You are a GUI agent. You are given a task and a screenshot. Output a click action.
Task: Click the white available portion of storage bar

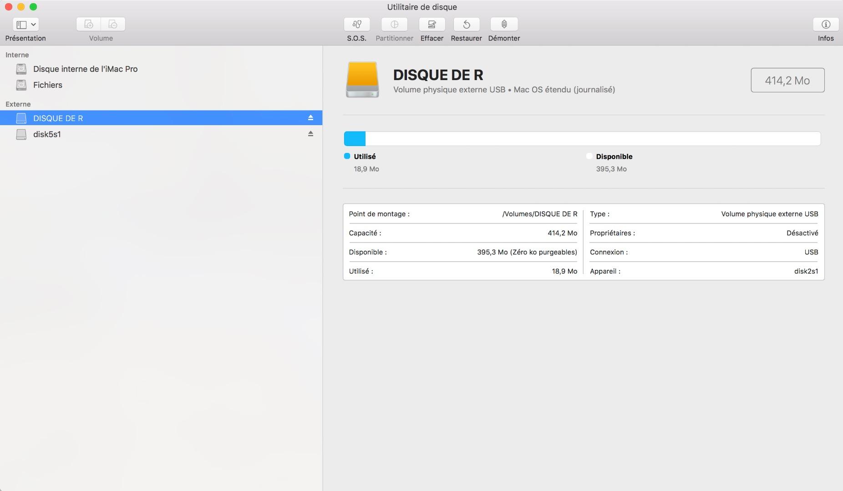[593, 139]
